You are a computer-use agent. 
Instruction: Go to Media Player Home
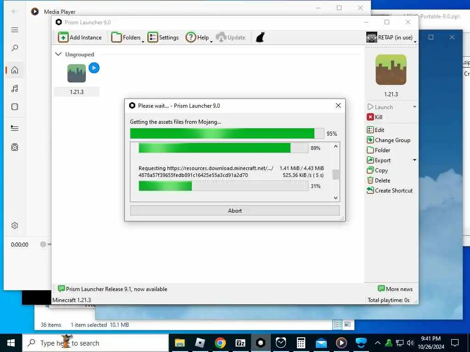(15, 70)
